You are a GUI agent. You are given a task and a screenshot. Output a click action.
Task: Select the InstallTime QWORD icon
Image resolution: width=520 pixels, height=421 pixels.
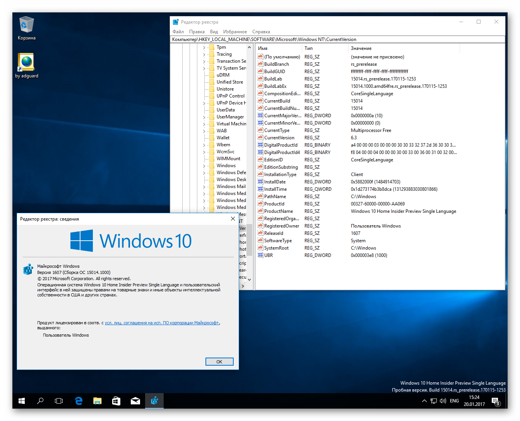click(260, 189)
